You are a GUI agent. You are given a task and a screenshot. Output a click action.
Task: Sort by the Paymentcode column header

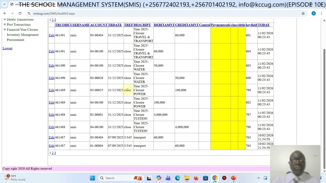(221, 25)
